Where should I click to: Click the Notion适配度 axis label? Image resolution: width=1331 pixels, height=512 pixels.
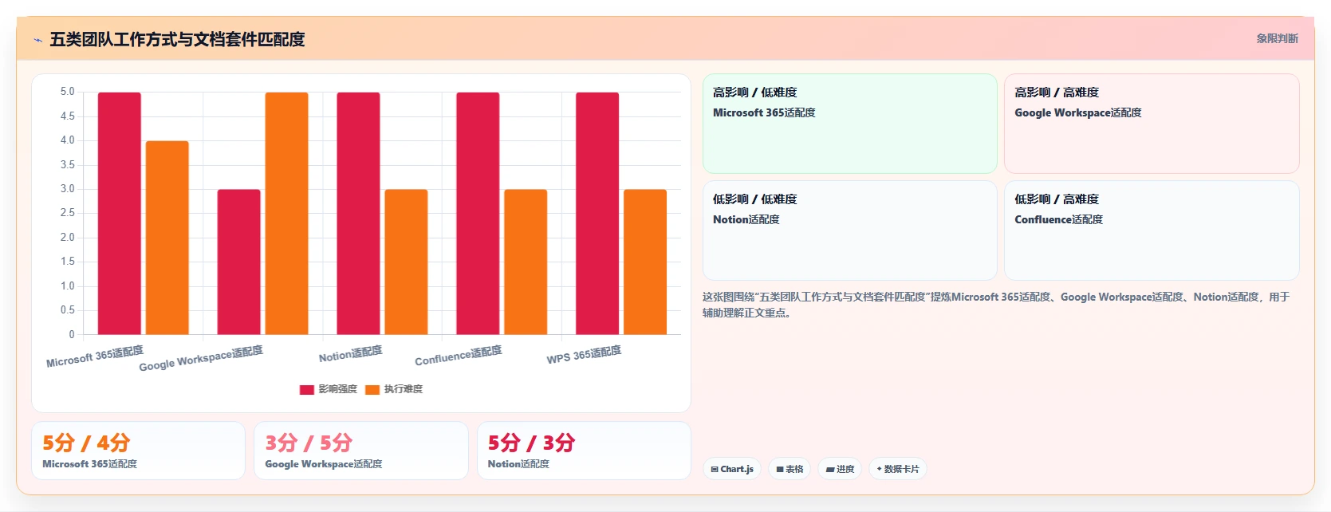pos(351,353)
